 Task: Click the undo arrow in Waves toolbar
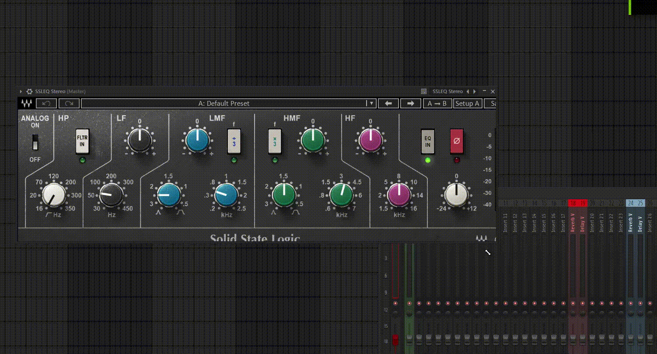(x=46, y=104)
